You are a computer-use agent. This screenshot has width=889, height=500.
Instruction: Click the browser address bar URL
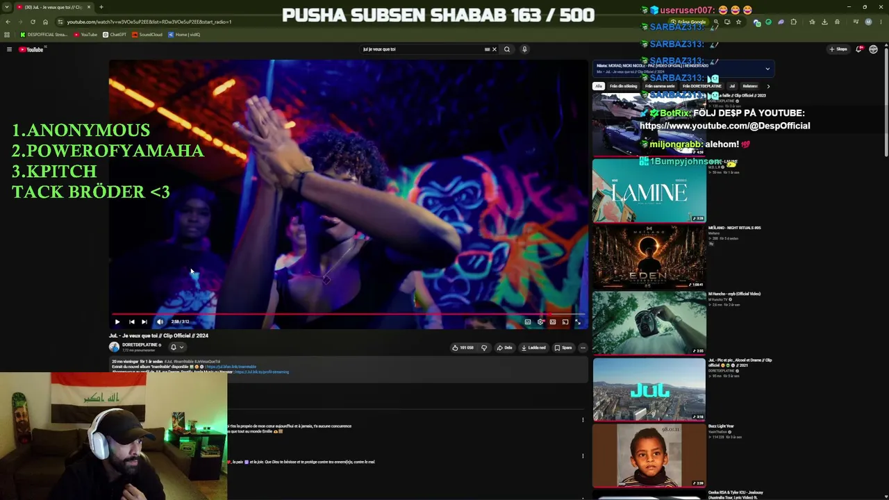pos(149,22)
